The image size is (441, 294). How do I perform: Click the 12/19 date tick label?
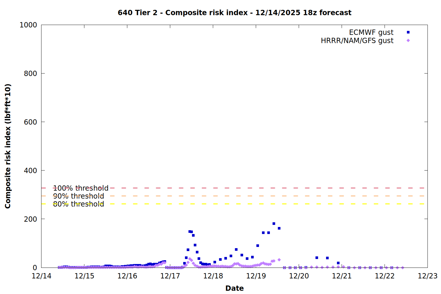pos(256,276)
